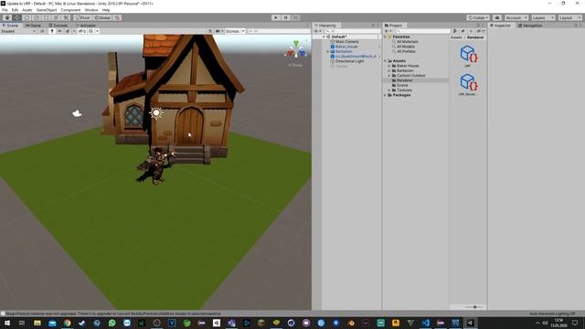Open the Collab dropdown
585x329 pixels.
coord(478,17)
